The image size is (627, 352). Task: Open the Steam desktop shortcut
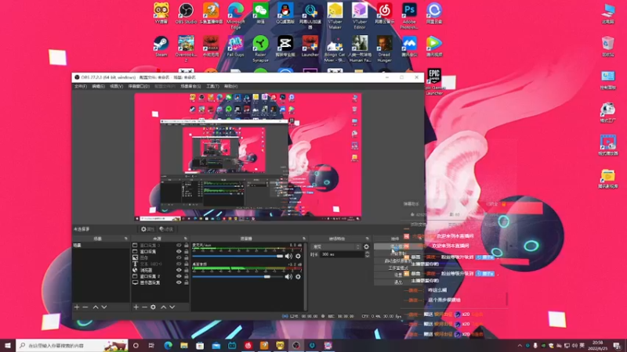(x=161, y=46)
